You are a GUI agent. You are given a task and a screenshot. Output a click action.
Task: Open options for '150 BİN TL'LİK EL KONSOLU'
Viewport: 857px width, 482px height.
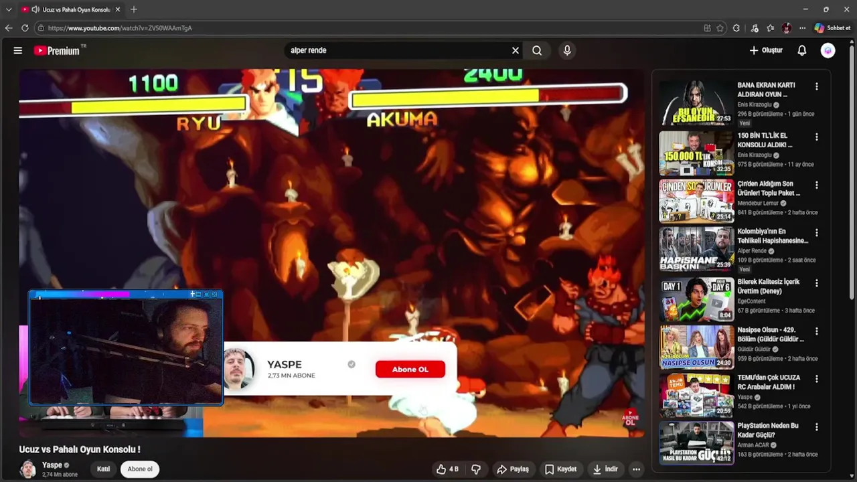click(816, 137)
